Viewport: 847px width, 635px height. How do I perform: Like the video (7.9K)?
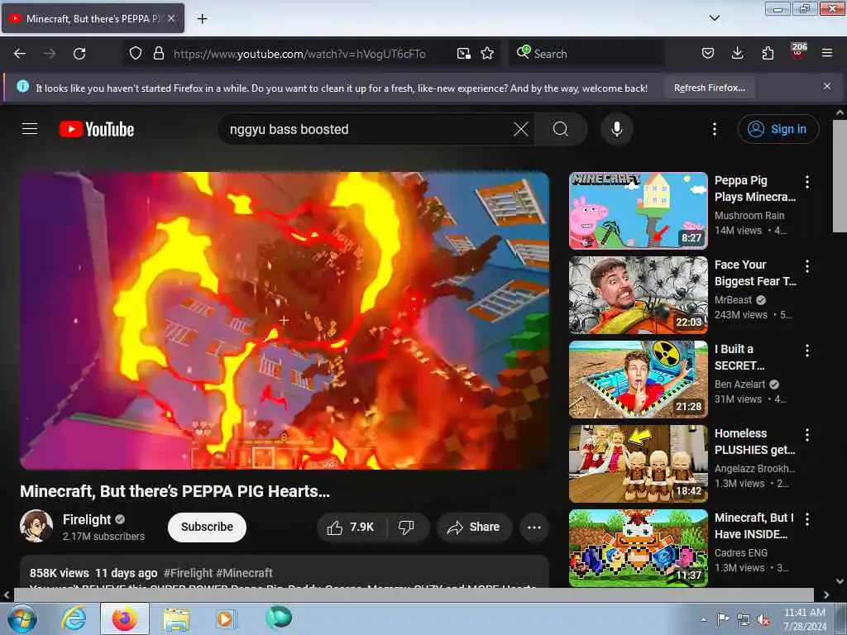[x=351, y=527]
